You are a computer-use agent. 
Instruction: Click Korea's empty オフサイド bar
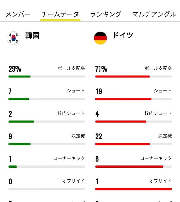click(47, 189)
